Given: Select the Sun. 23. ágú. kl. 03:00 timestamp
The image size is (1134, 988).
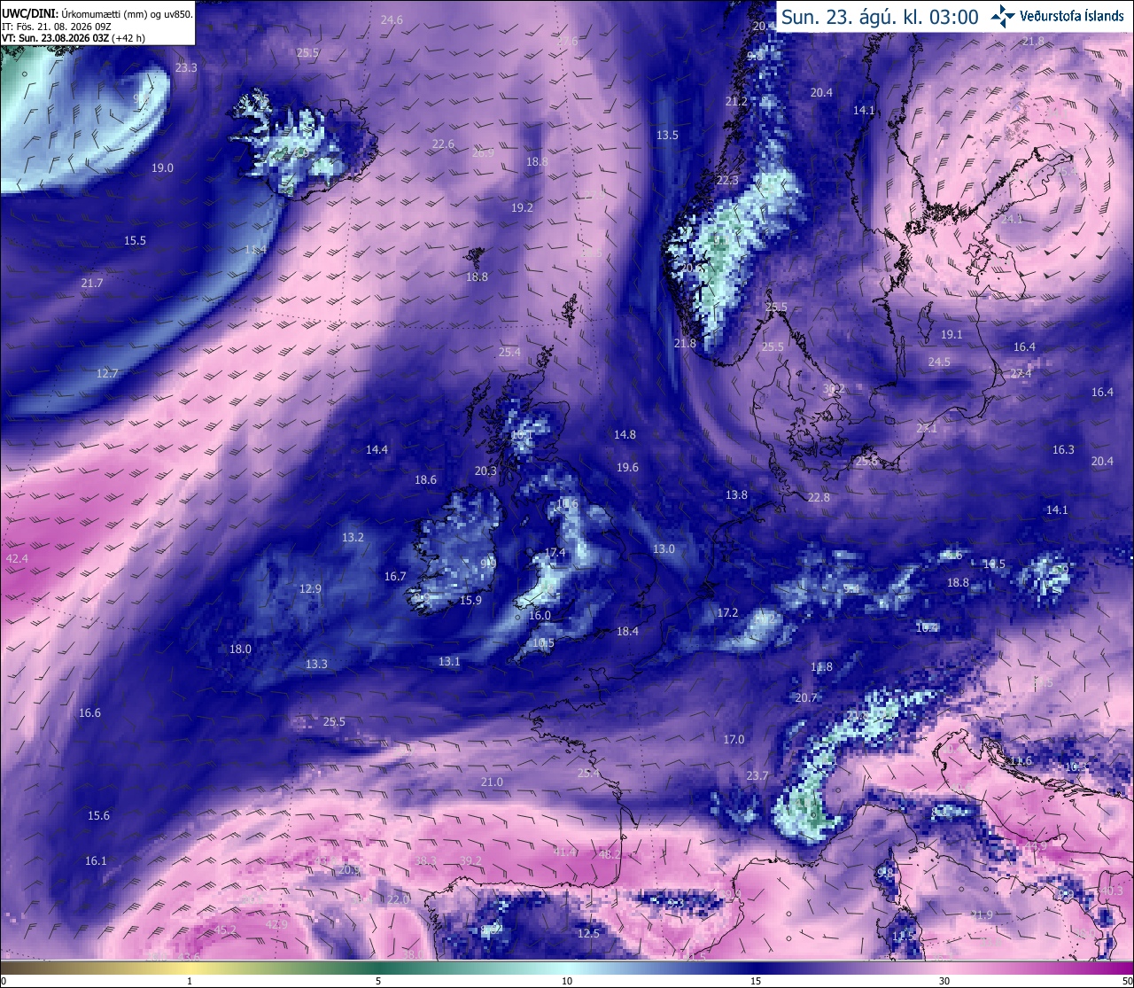Looking at the screenshot, I should pos(880,17).
